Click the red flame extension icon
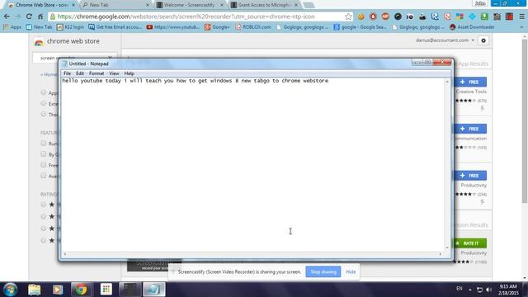 (x=373, y=16)
